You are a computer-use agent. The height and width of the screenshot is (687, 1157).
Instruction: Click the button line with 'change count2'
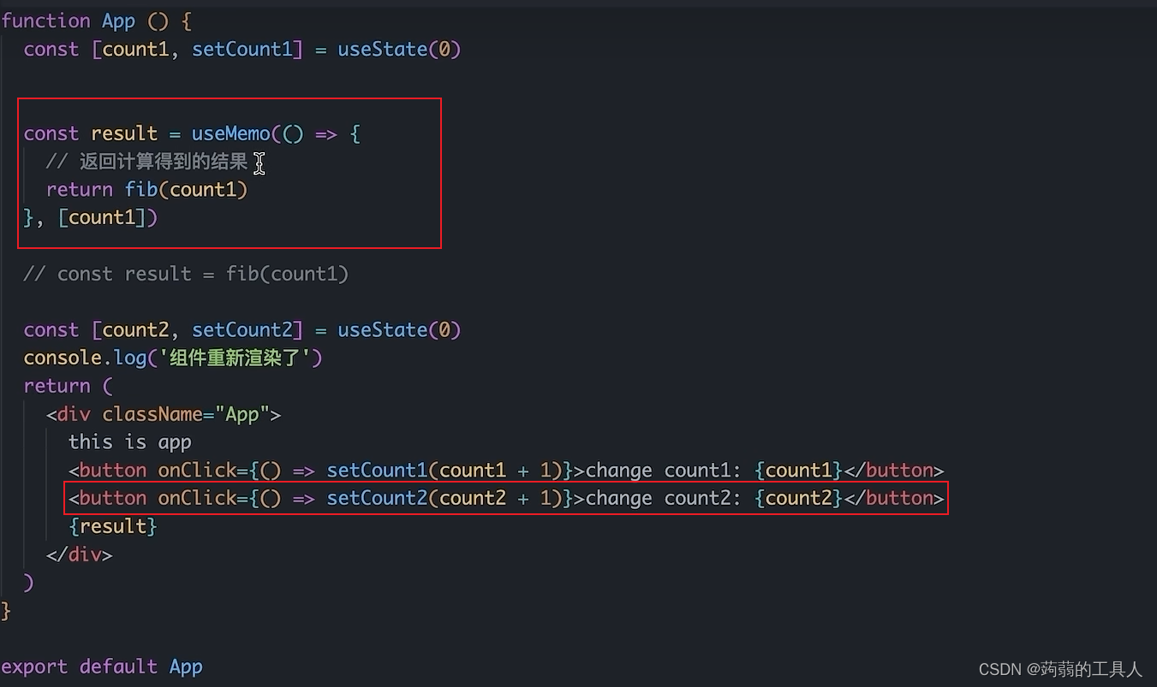tap(506, 498)
